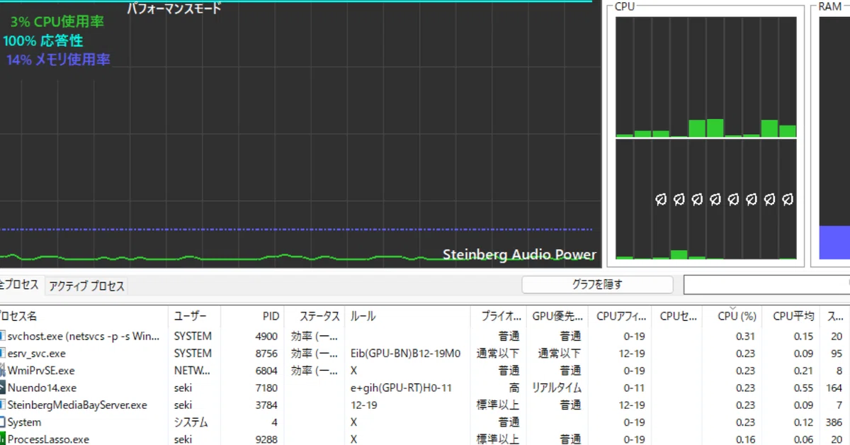Click the 標準以上 priority of SteinbergMediaBayServer.exe
The image size is (850, 445).
498,405
